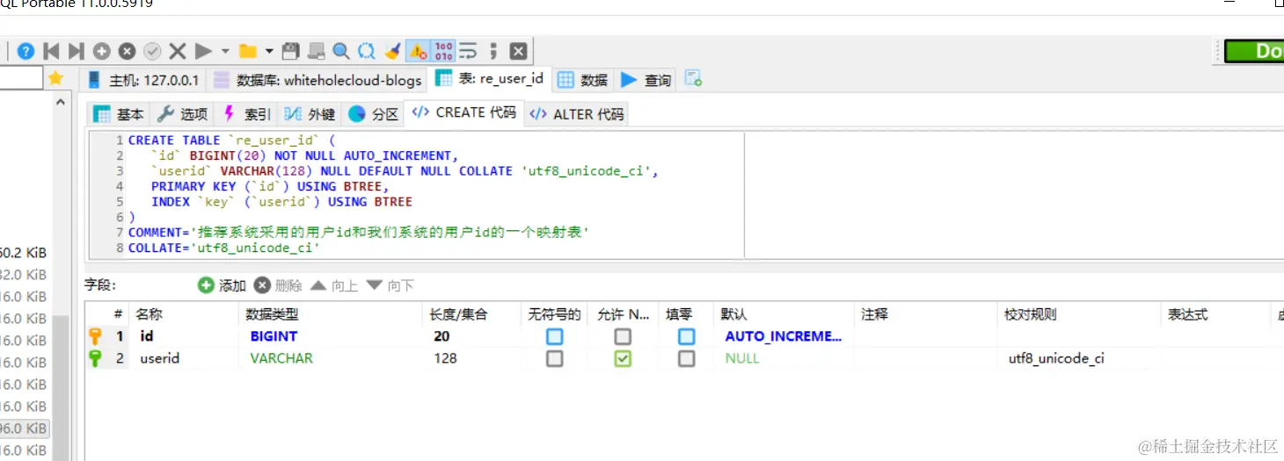Click 添加 to add a field

coord(222,285)
